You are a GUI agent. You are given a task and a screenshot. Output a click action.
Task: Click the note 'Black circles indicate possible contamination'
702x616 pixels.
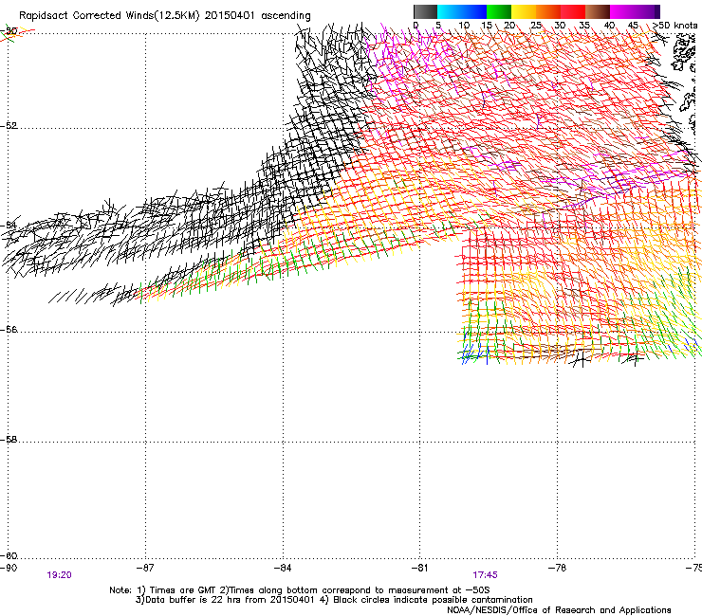(433, 600)
